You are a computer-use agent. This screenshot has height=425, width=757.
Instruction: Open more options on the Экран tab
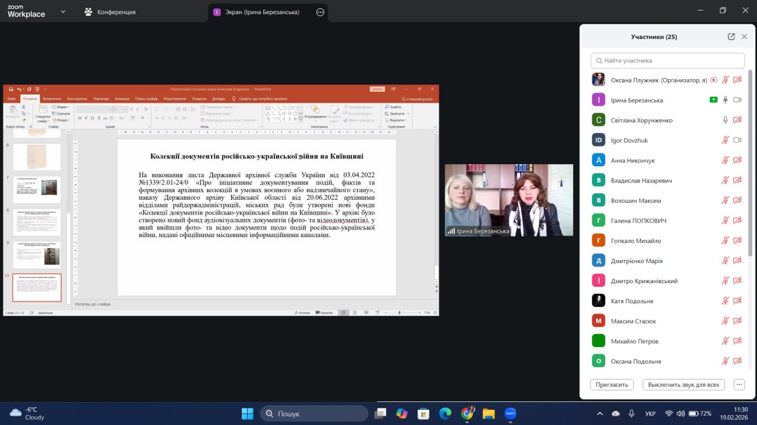320,12
